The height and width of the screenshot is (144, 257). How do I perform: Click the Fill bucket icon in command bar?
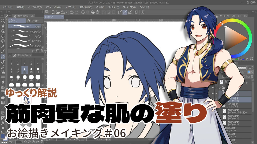click(93, 12)
